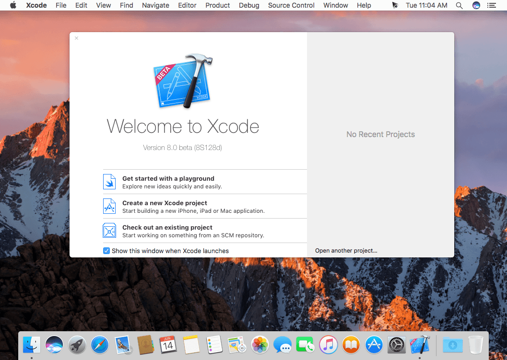Image resolution: width=507 pixels, height=360 pixels.
Task: Click Open another project…
Action: (346, 250)
